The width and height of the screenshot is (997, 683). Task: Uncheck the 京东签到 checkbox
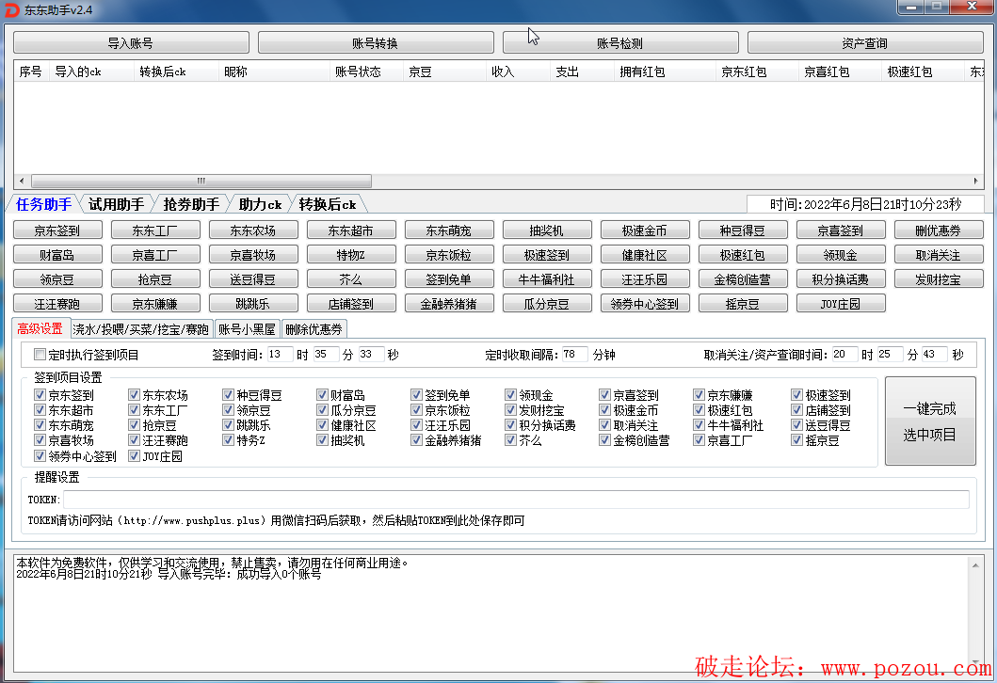coord(40,394)
